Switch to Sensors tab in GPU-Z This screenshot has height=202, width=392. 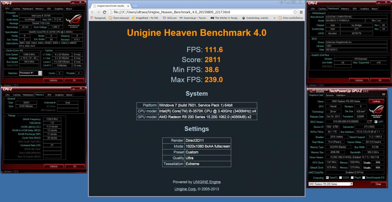[x=330, y=95]
